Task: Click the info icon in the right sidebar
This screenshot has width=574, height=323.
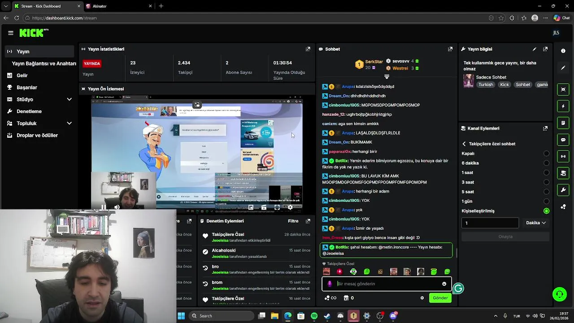Action: 563,51
